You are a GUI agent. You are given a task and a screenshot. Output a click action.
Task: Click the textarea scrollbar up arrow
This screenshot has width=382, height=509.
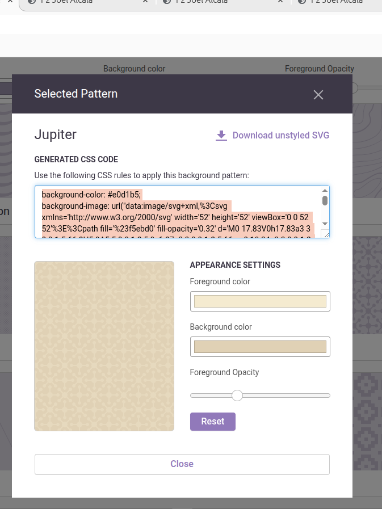[x=325, y=191]
